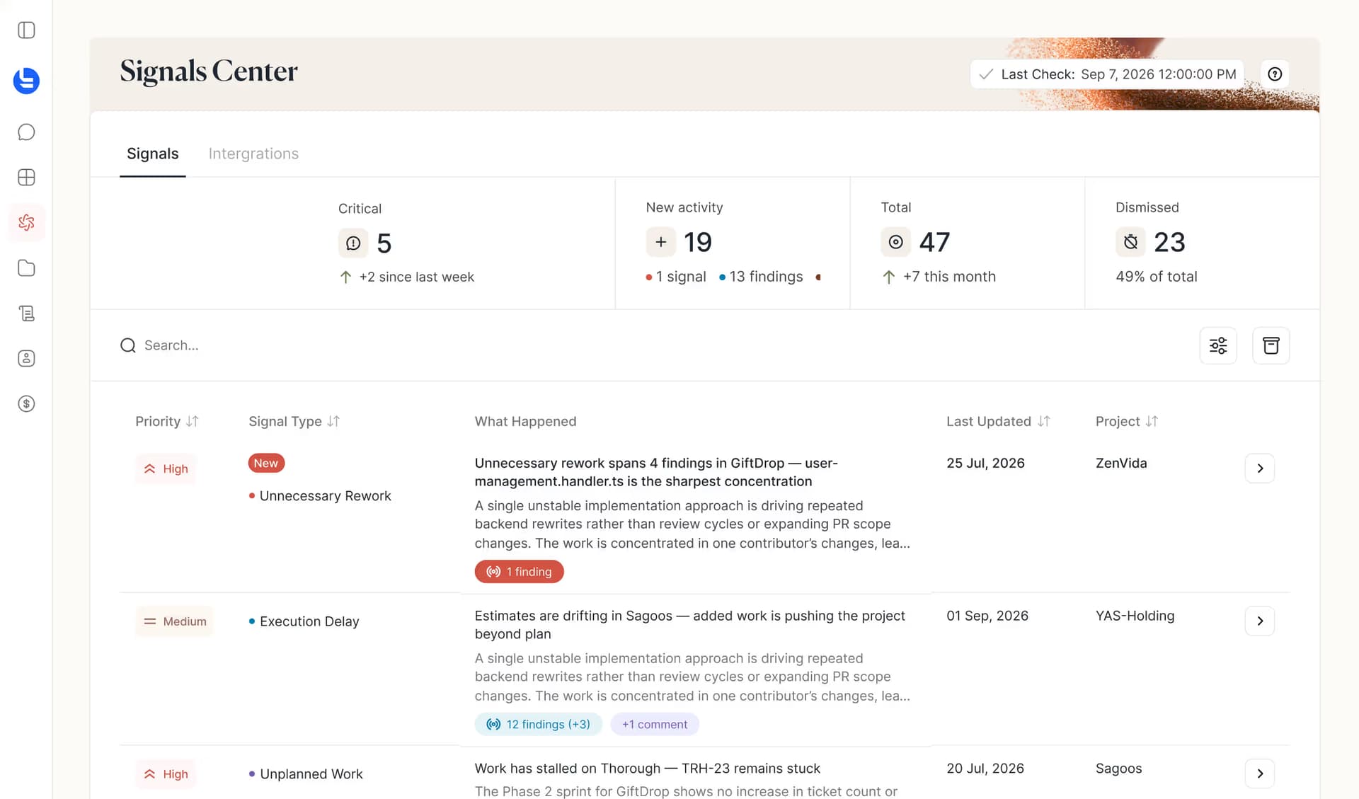1359x799 pixels.
Task: Click the New activity plus icon
Action: tap(661, 242)
